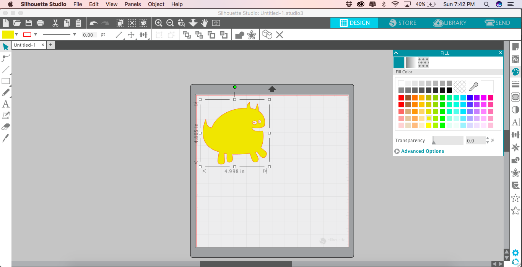The image size is (522, 267).
Task: Open the LIBRARY tab
Action: [450, 23]
